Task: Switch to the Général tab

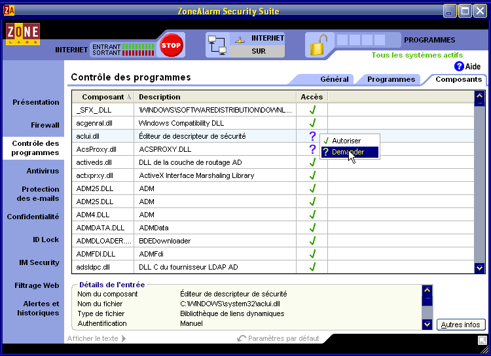Action: click(x=334, y=79)
